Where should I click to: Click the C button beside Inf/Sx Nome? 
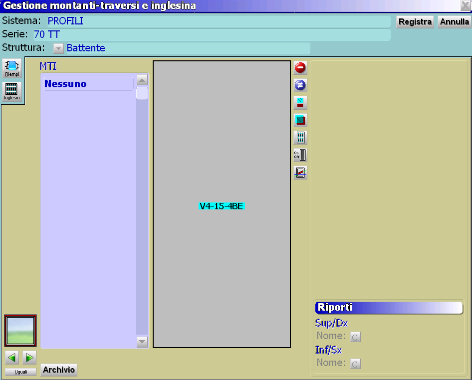coord(355,364)
